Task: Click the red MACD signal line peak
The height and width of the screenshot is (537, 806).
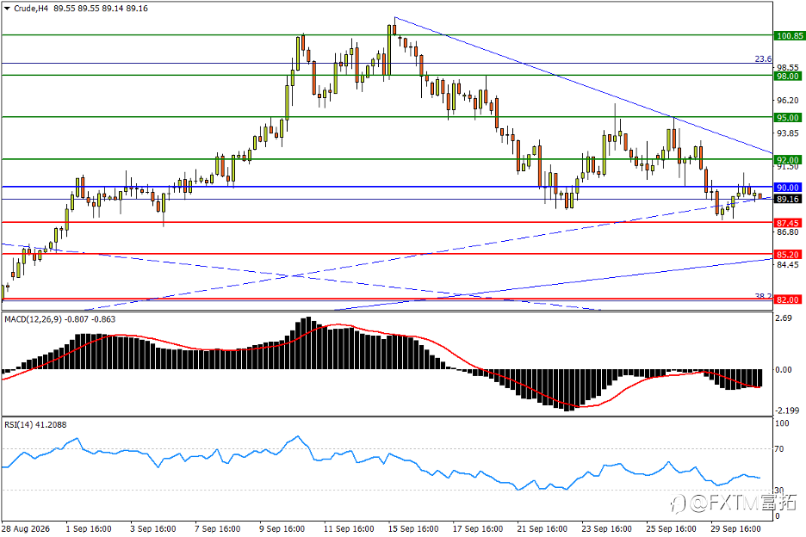Action: coord(338,324)
